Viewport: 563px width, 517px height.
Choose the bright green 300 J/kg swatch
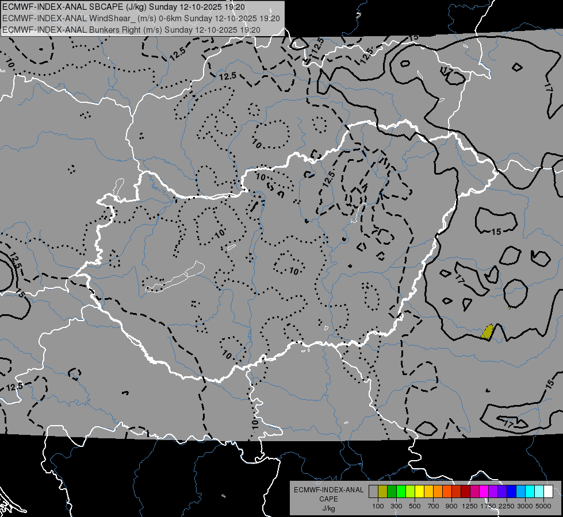point(401,492)
